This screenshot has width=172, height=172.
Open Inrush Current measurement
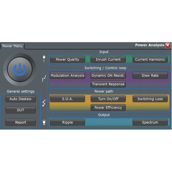tap(108, 59)
